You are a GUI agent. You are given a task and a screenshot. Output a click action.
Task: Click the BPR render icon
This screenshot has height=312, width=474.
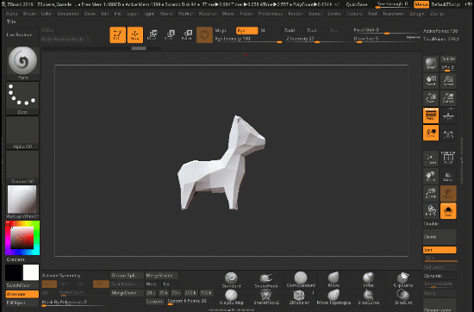[430, 64]
